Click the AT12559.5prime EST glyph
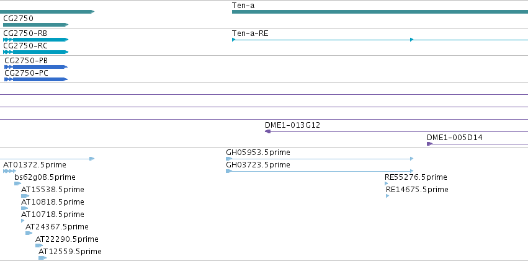Viewport: 528px width, 261px height. pyautogui.click(x=42, y=258)
